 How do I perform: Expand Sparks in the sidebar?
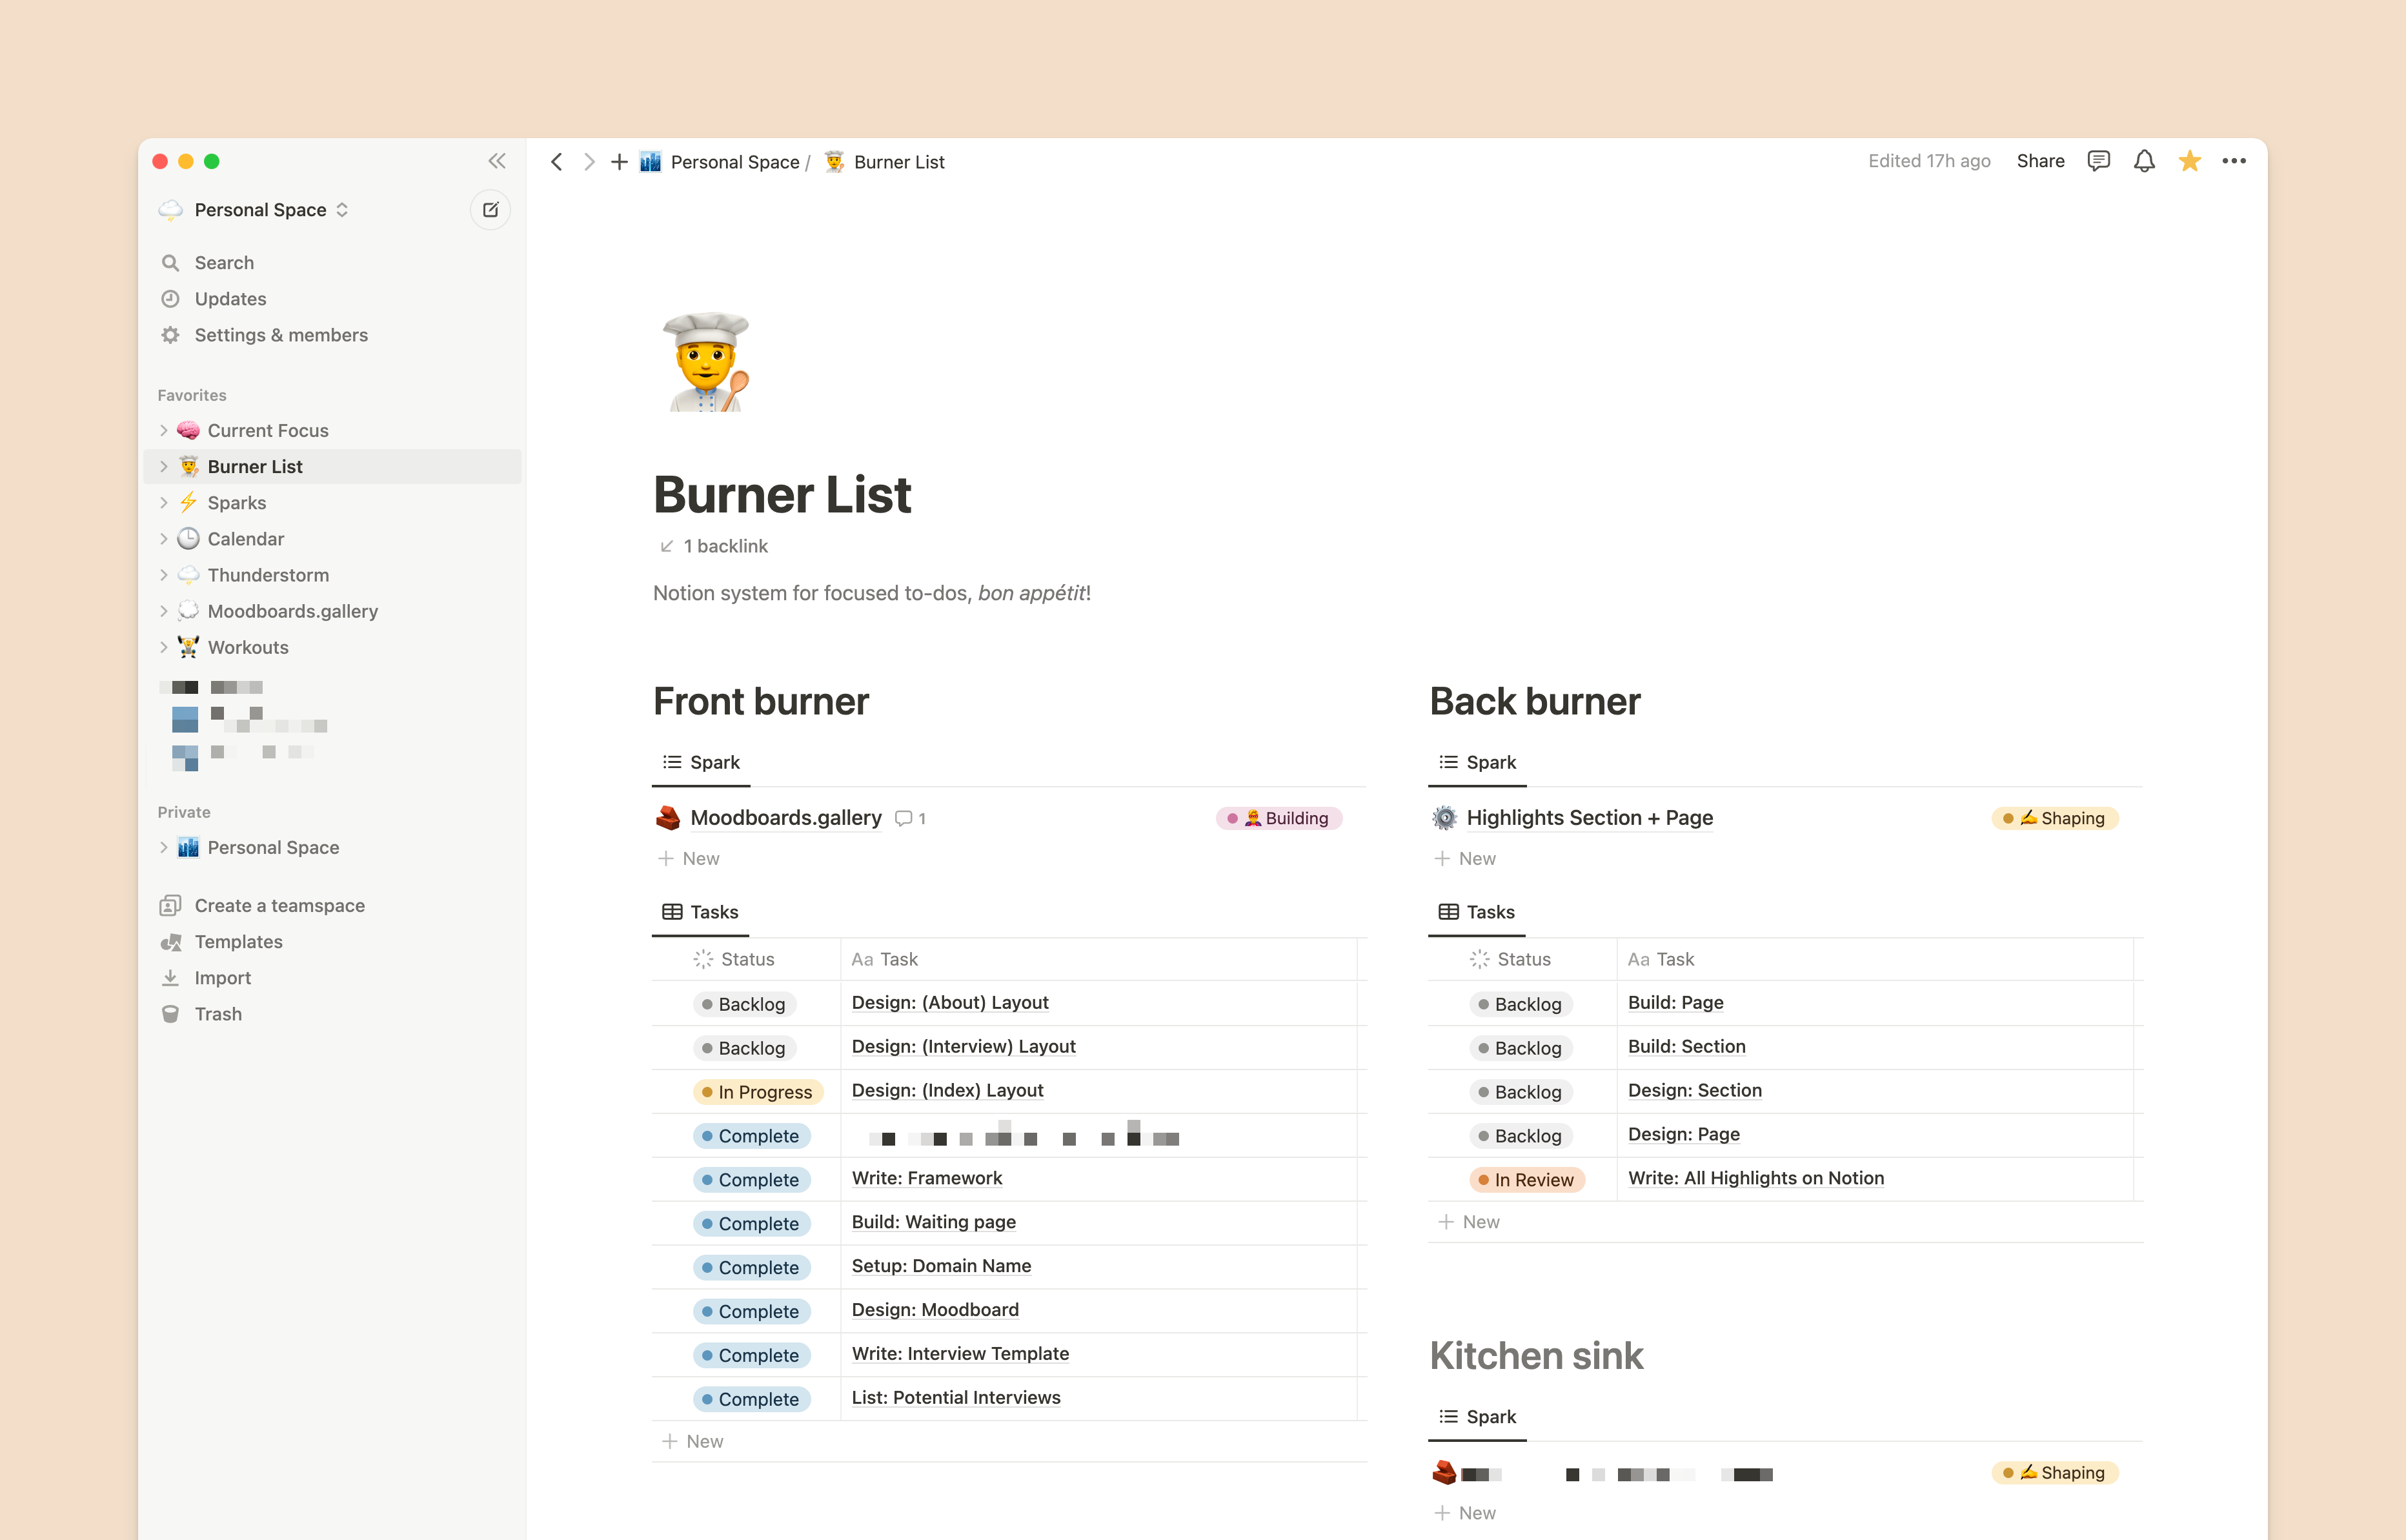164,503
